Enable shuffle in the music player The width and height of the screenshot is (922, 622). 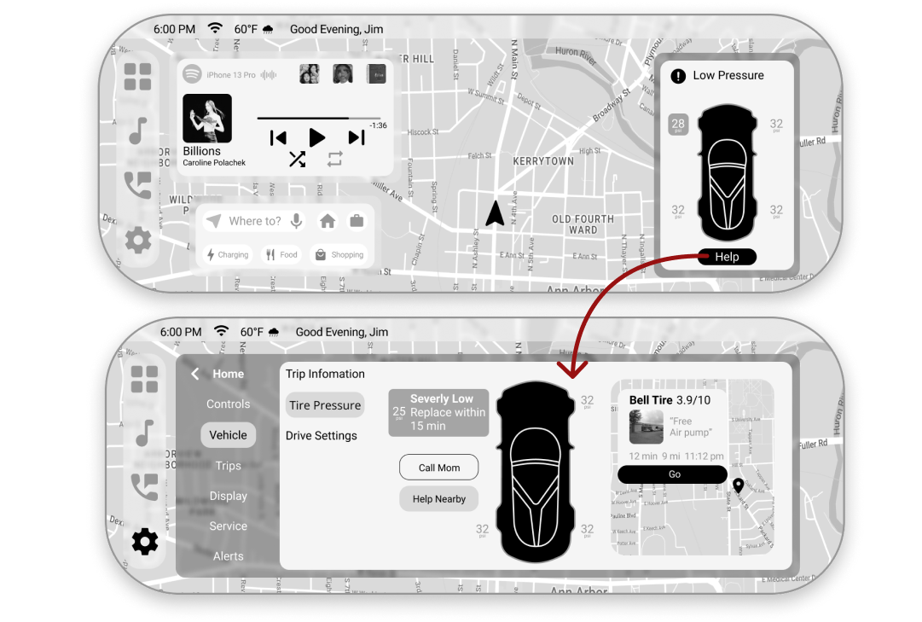[x=297, y=159]
